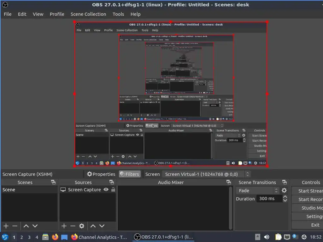The width and height of the screenshot is (323, 242).
Task: Open source properties gear in Sources toolbar
Action: [82, 226]
